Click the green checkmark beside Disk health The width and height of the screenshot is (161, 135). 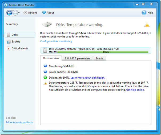[x=45, y=77]
